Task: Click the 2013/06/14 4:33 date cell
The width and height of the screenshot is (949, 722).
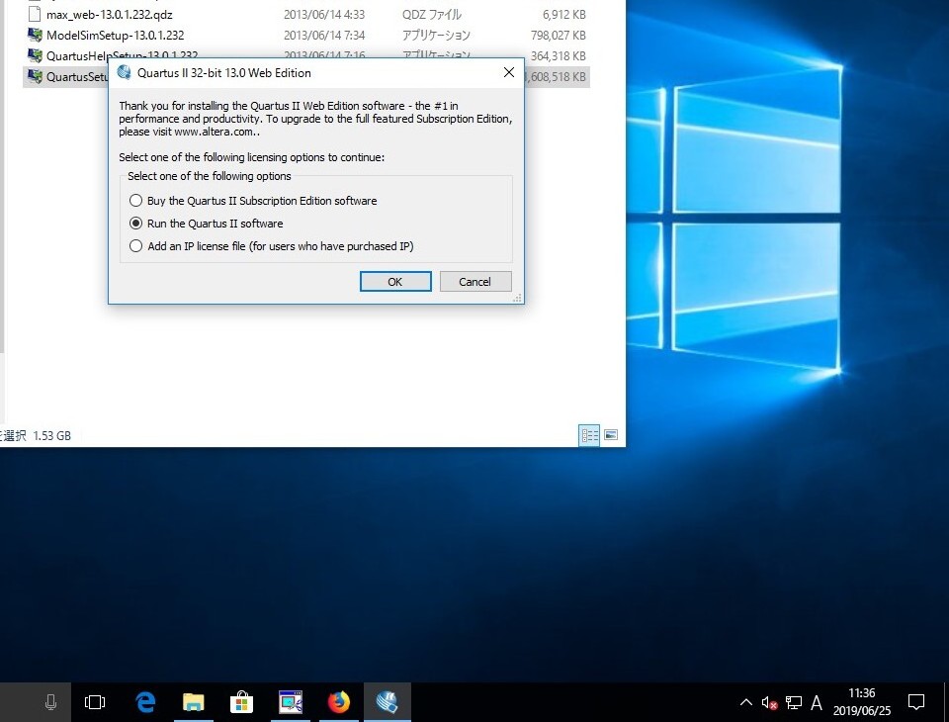Action: coord(324,14)
